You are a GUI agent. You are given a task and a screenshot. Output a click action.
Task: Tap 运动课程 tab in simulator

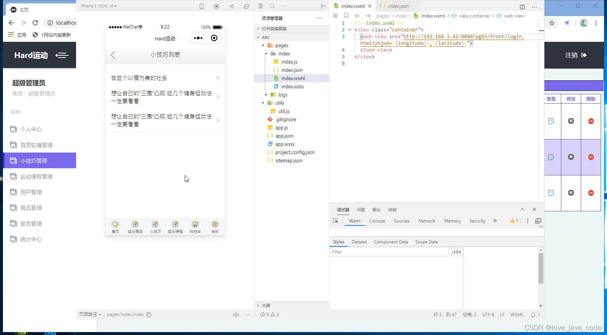(x=175, y=227)
